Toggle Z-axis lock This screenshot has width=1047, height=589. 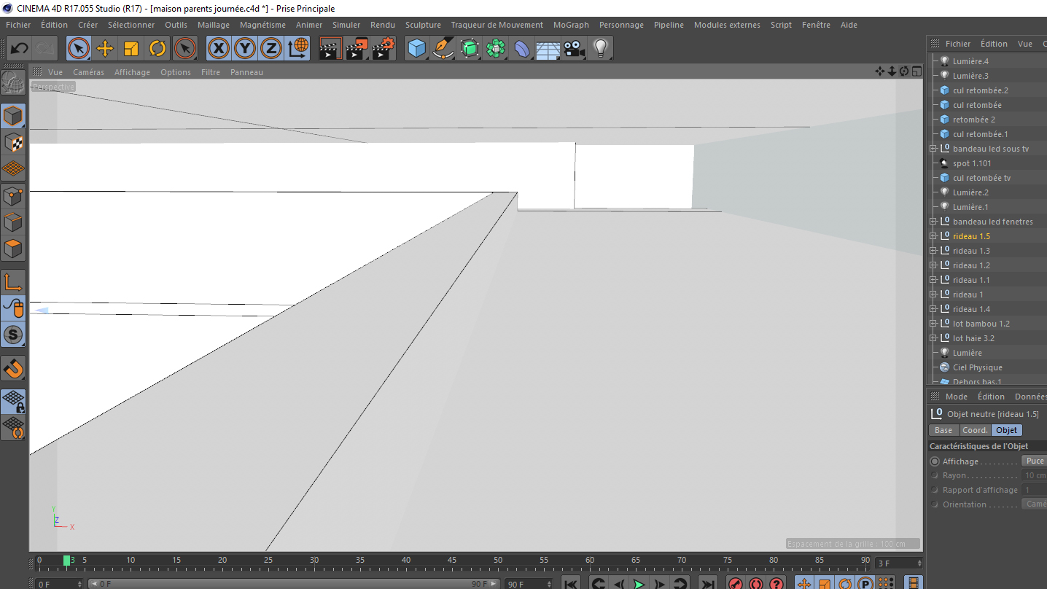[x=271, y=49]
